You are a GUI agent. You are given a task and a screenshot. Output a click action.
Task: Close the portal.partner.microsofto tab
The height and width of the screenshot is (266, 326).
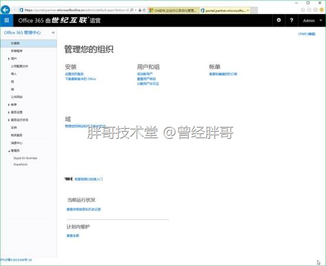[x=248, y=10]
